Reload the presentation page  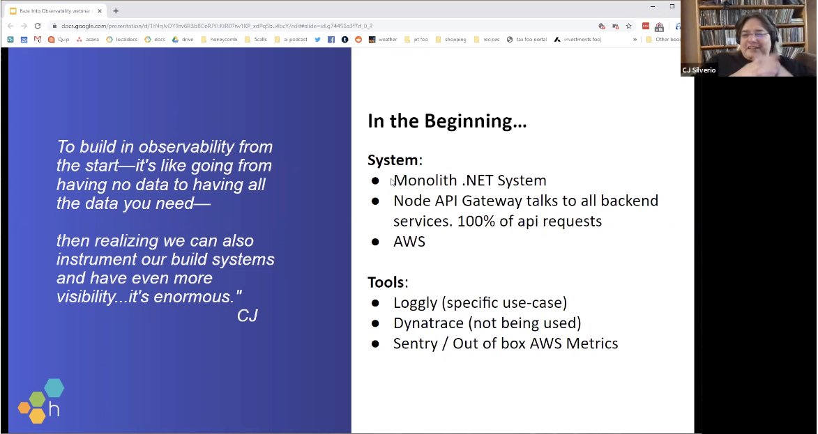coord(38,26)
